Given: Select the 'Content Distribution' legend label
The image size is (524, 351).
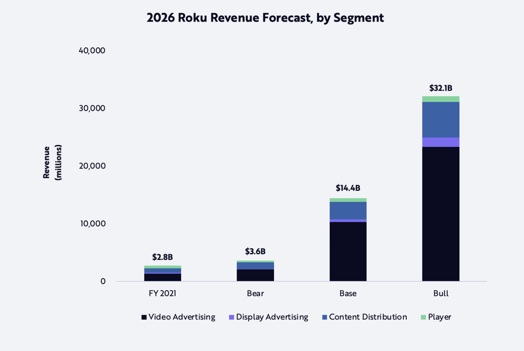Looking at the screenshot, I should pos(368,317).
